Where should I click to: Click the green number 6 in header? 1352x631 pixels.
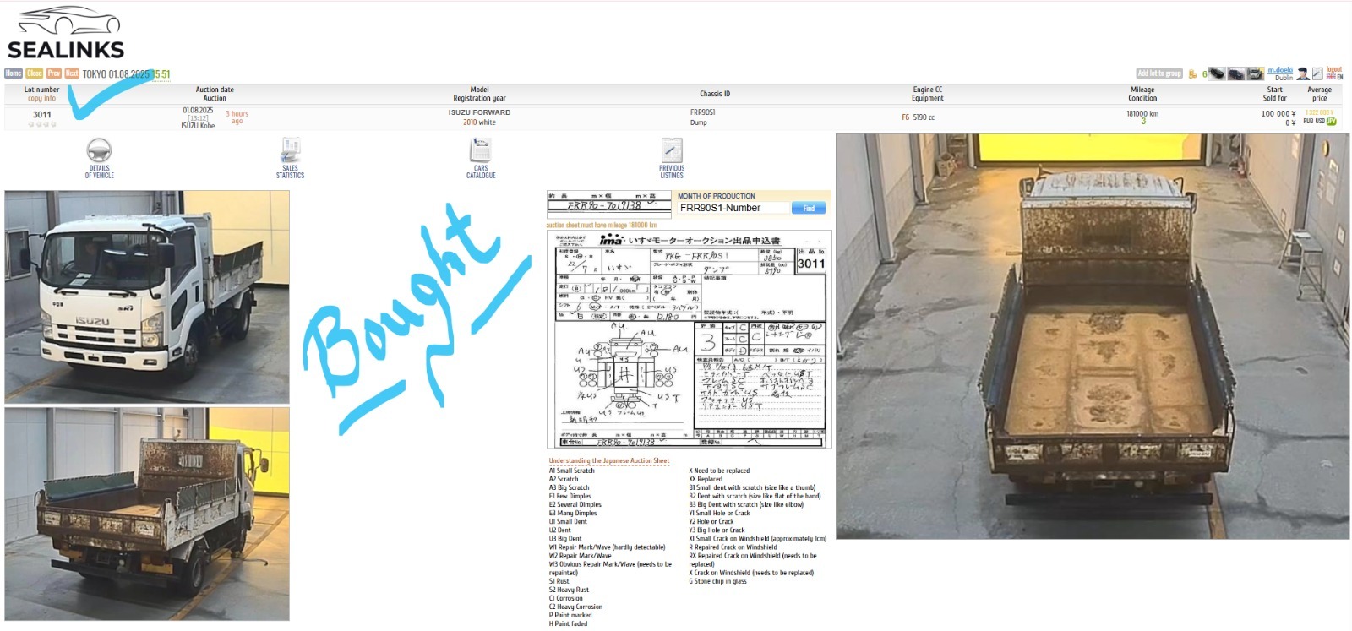(1204, 74)
